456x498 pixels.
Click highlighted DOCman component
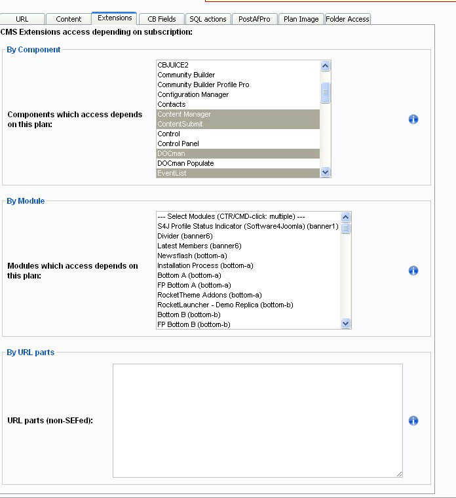[x=238, y=154]
